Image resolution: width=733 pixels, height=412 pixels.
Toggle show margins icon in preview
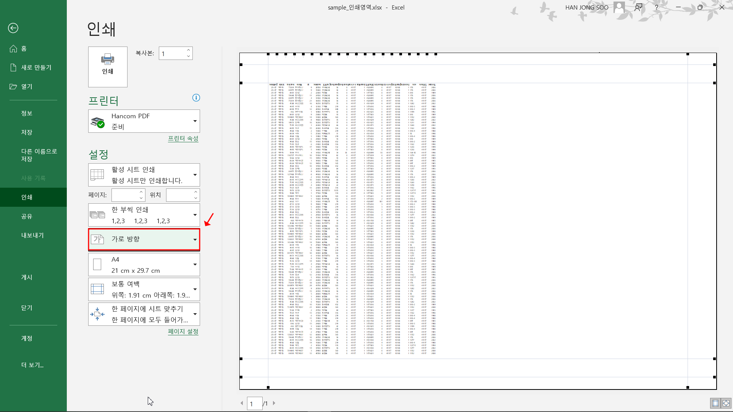click(x=715, y=403)
